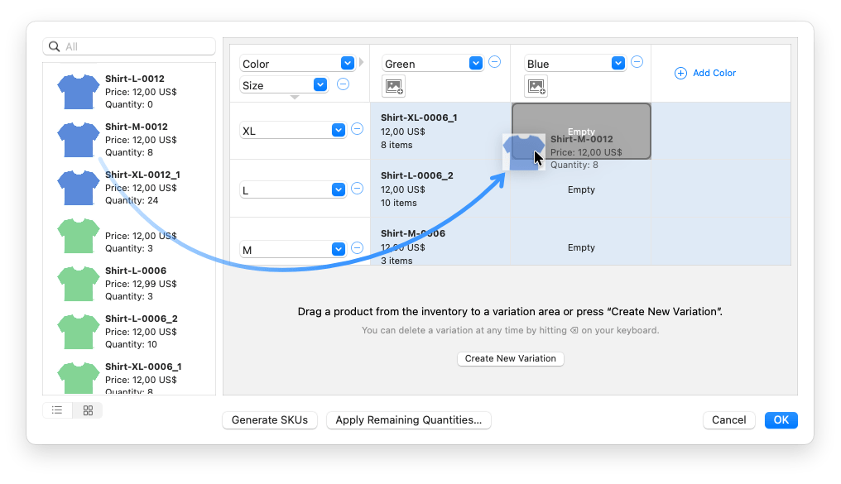Open the Size attribute dropdown
The height and width of the screenshot is (484, 841).
click(x=320, y=84)
